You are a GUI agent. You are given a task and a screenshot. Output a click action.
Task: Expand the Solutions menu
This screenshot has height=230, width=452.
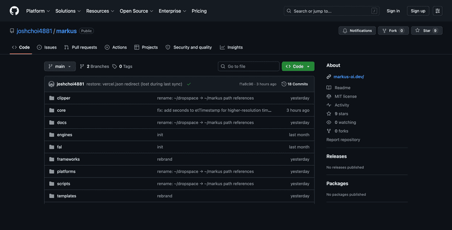pos(68,11)
